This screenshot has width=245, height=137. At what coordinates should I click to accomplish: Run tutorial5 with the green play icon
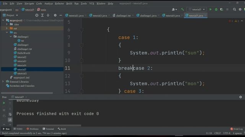(211, 10)
